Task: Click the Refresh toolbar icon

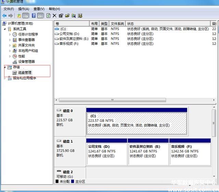Action: tap(48, 16)
